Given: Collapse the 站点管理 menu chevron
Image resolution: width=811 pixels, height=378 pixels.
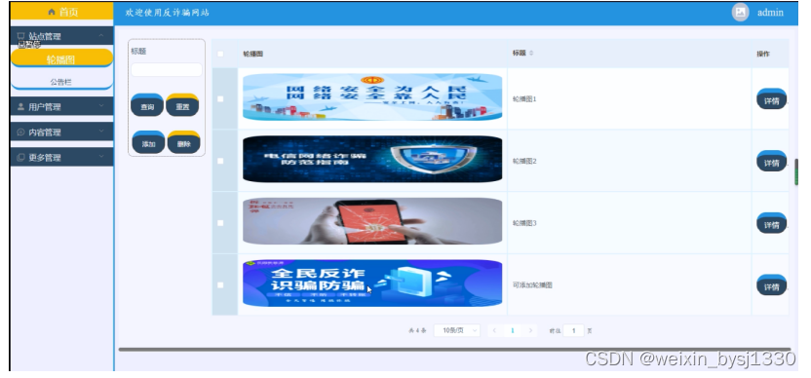Looking at the screenshot, I should 101,36.
